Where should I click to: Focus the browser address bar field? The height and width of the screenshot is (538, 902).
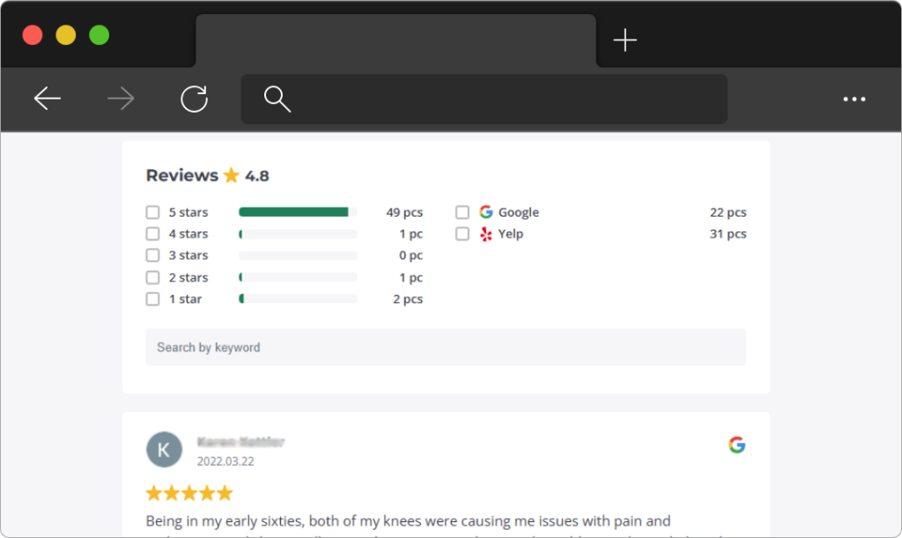coord(484,99)
